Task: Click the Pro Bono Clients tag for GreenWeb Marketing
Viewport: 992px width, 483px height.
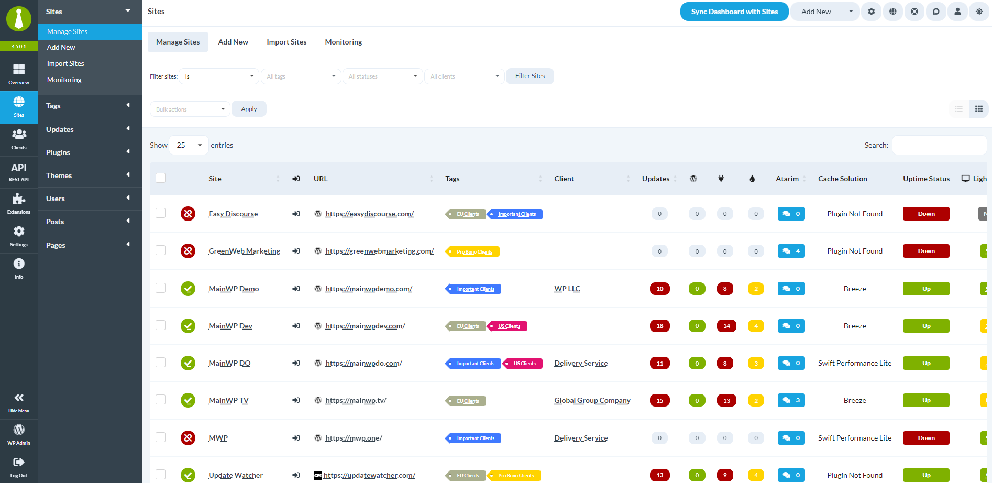Action: pos(472,251)
